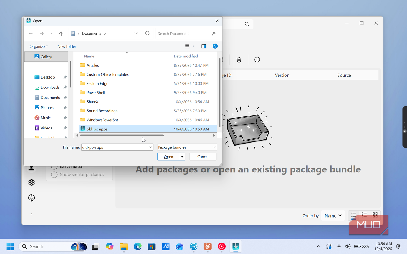Image resolution: width=407 pixels, height=254 pixels.
Task: Click the horizontal scrollbar in file list
Action: pos(122,135)
